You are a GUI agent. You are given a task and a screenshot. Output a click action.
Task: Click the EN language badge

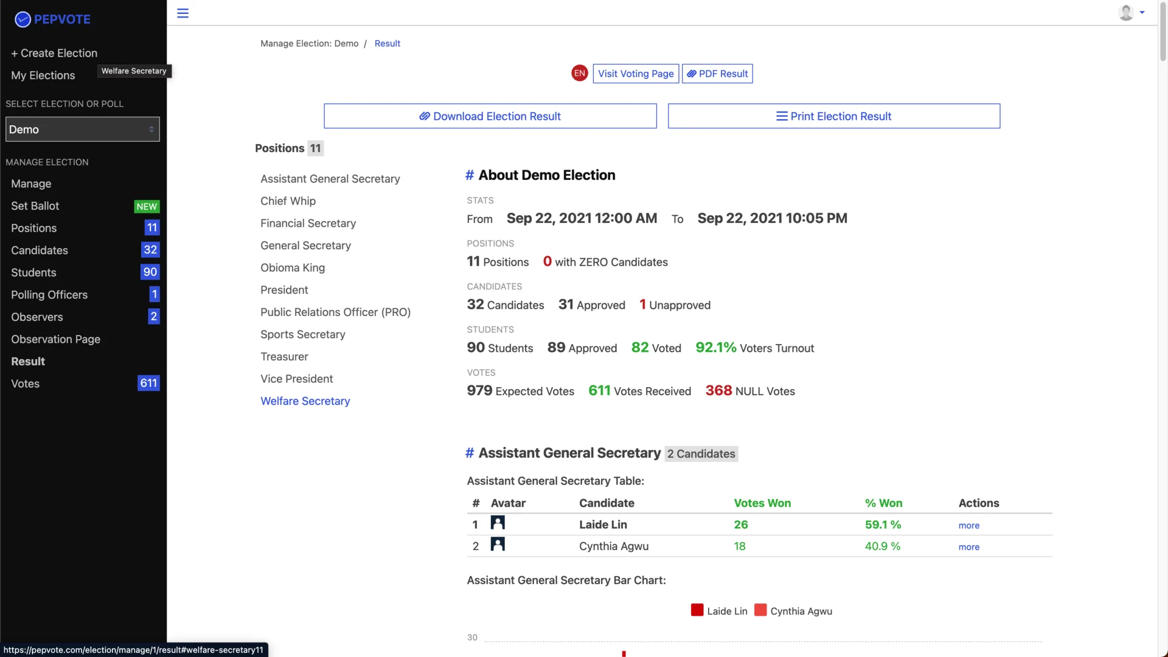(x=580, y=74)
